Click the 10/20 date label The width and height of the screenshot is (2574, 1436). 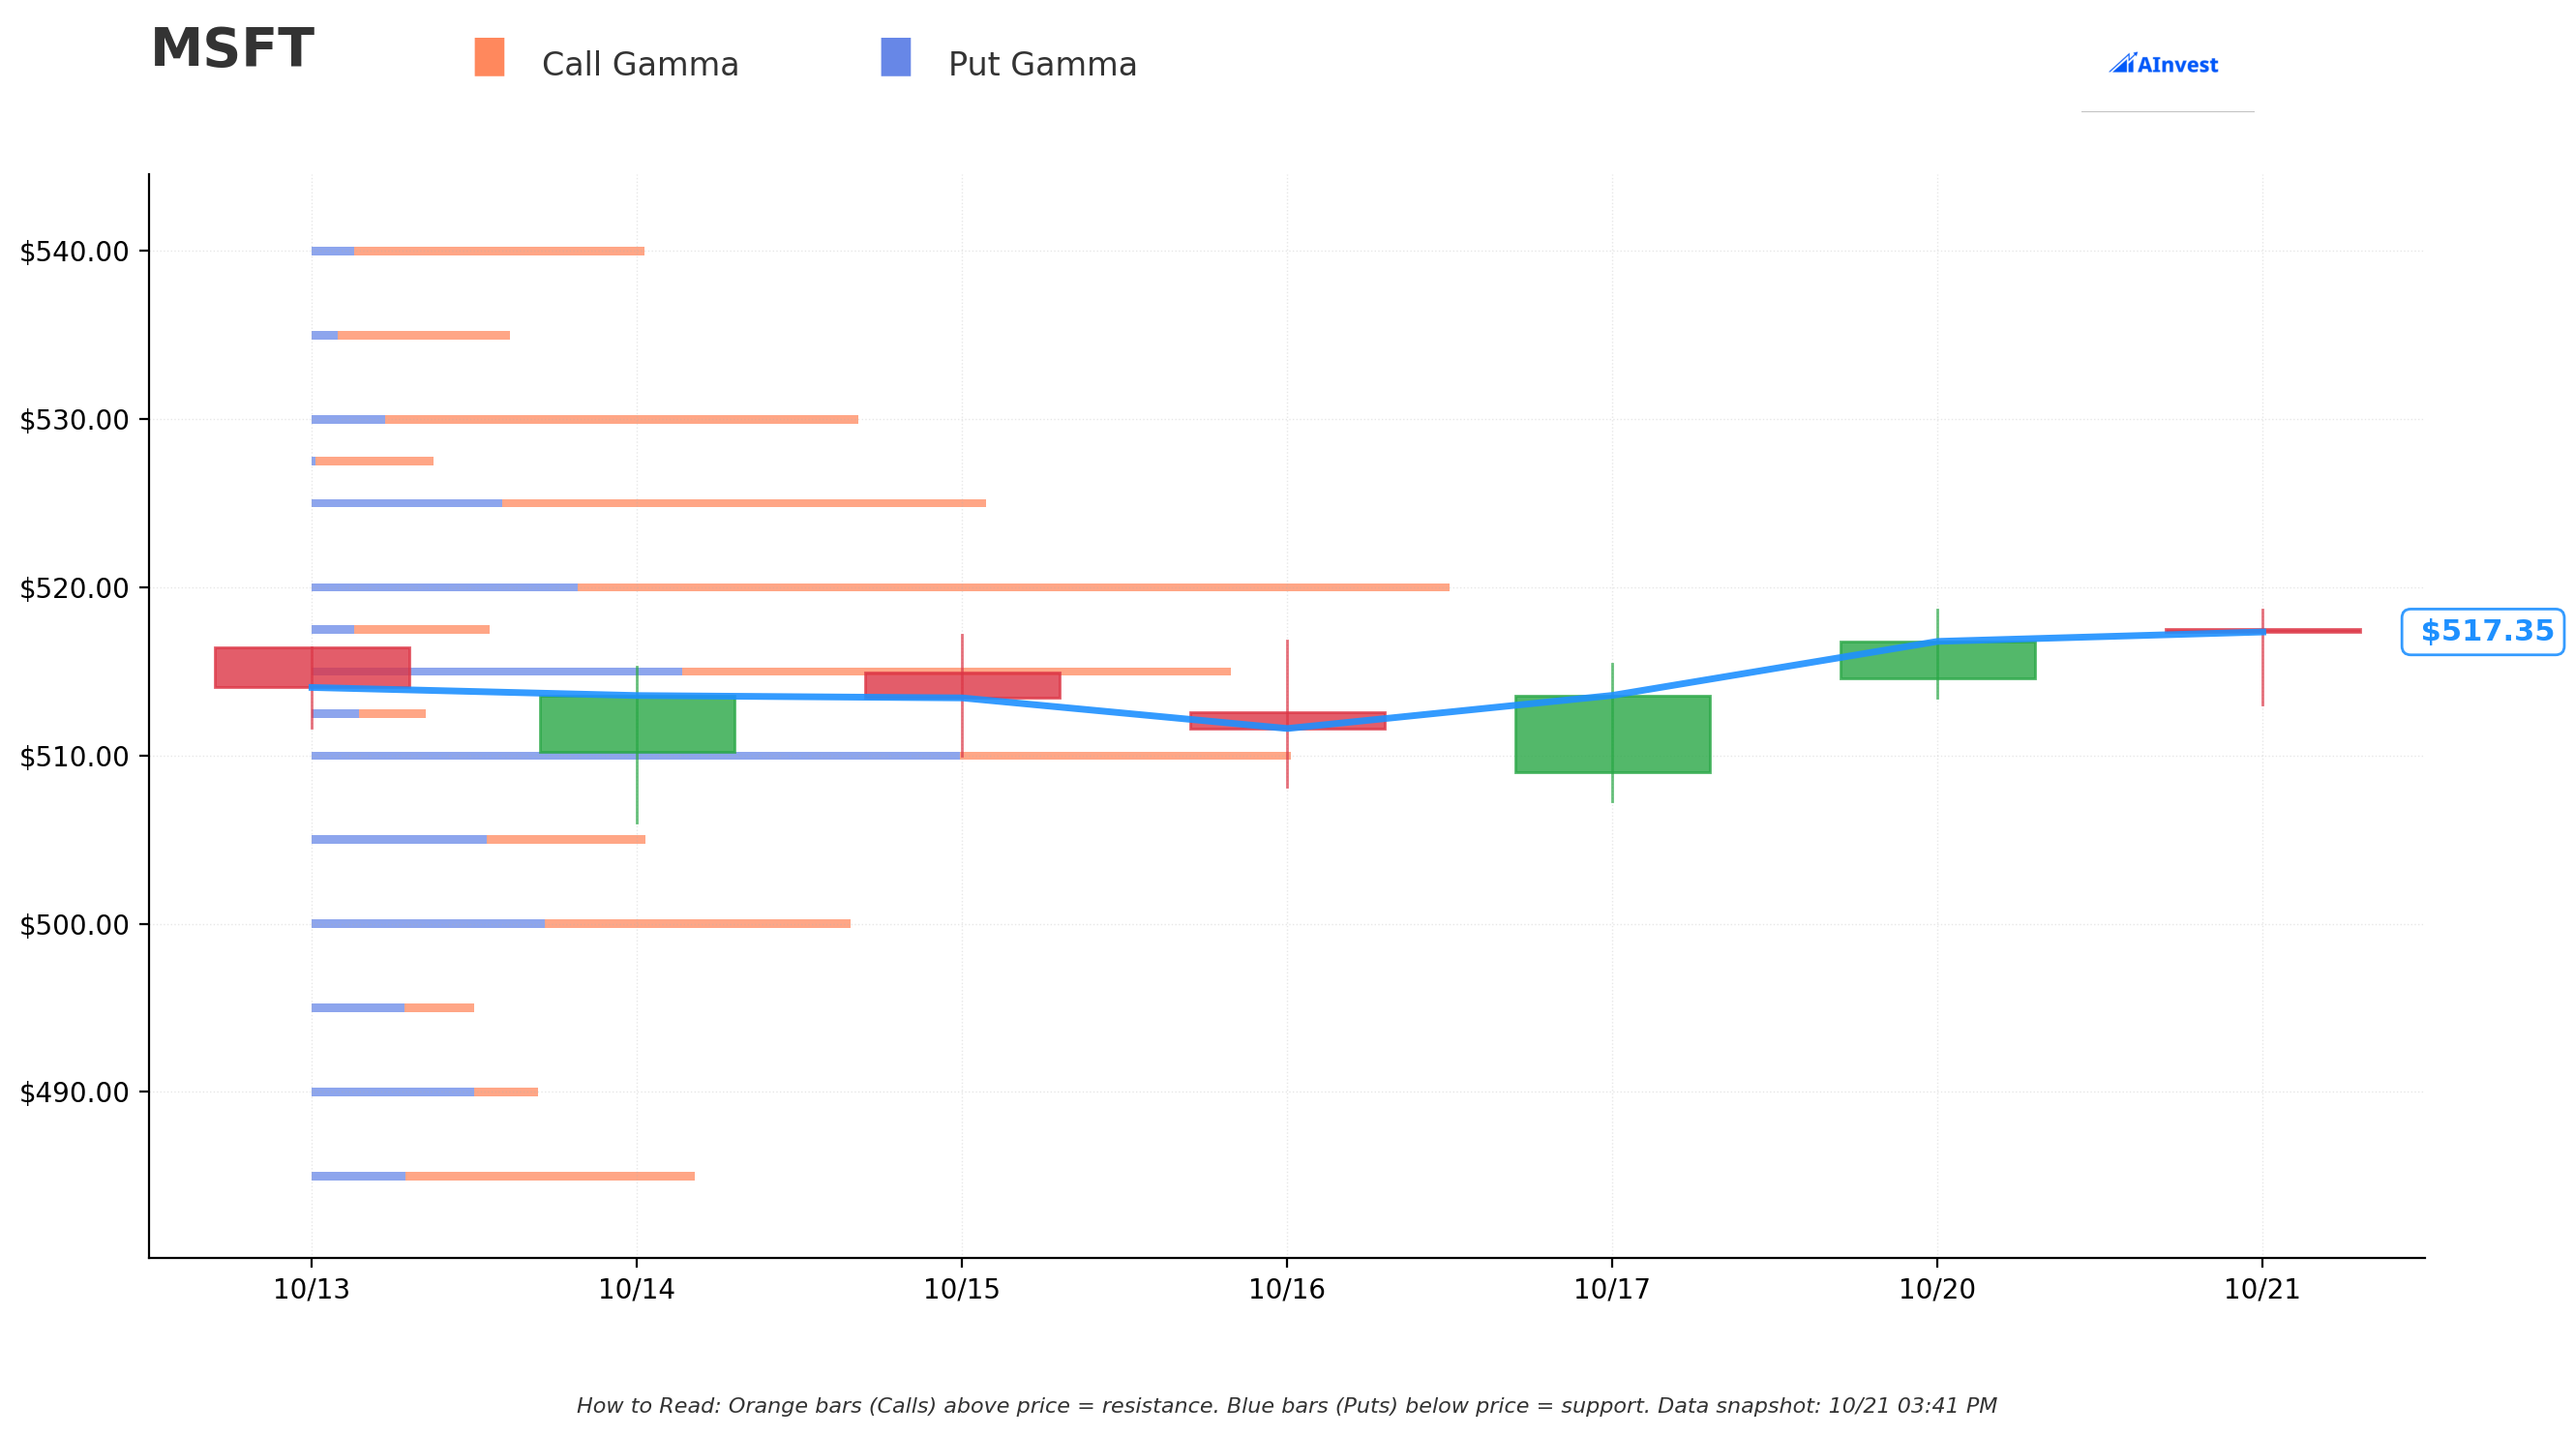coord(1937,1290)
